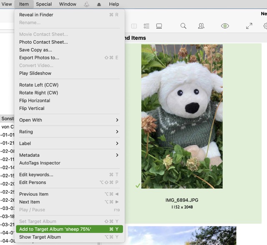Toggle the green checkmark on IMG_6894
This screenshot has width=267, height=245.
(x=138, y=186)
